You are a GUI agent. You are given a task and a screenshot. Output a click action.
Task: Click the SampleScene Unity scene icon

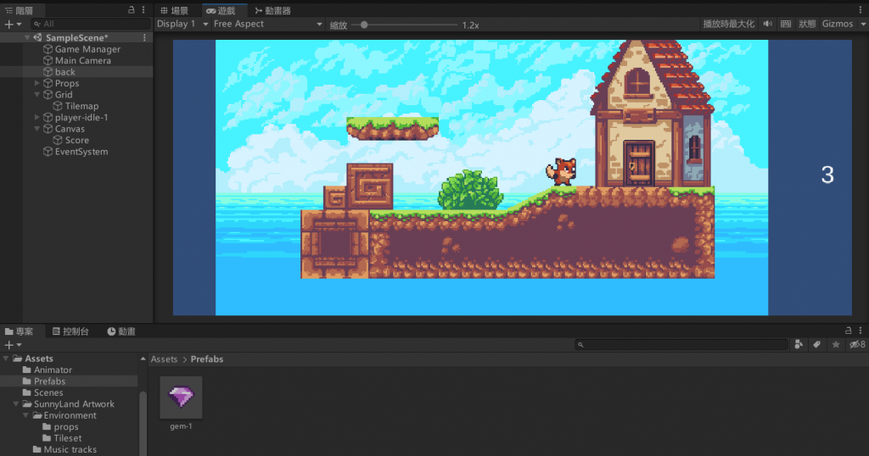click(37, 37)
